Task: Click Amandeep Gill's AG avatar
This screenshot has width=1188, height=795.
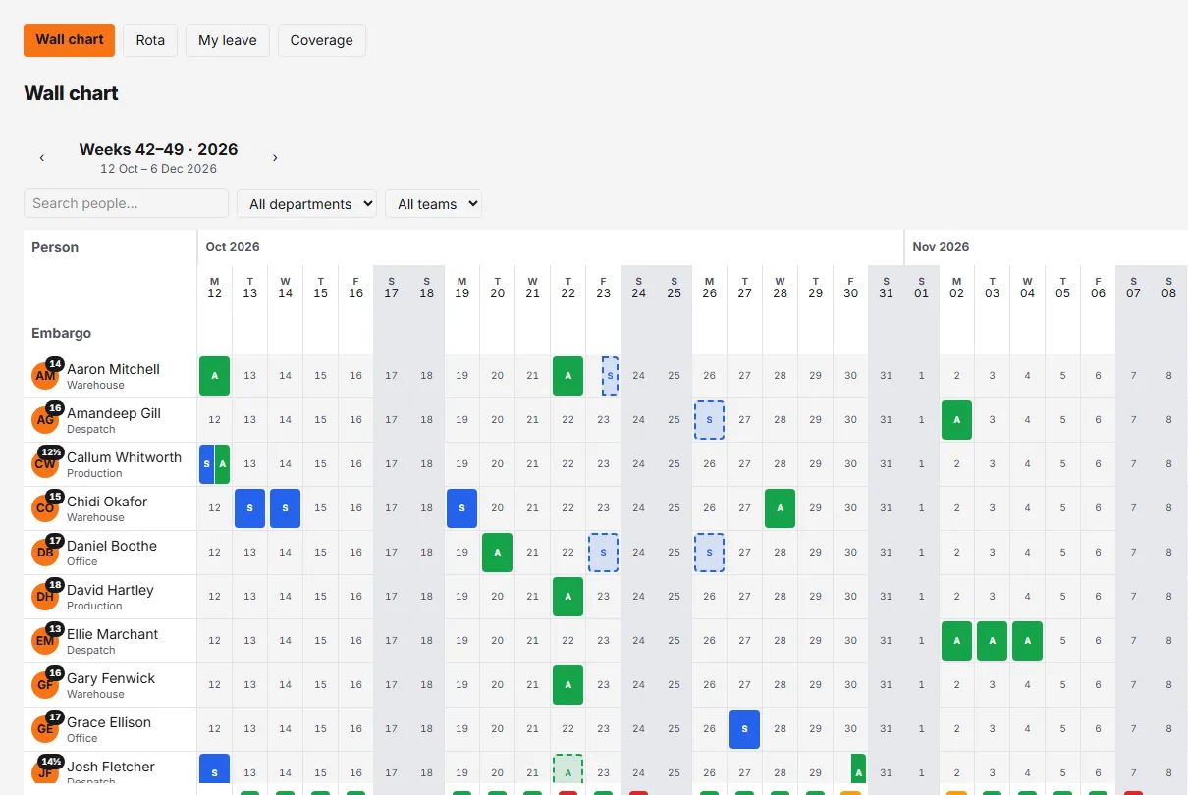Action: click(45, 420)
